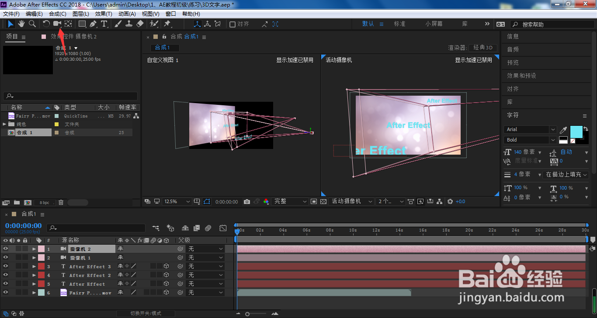This screenshot has height=318, width=597.
Task: Expand the 纯色 folder in Project panel
Action: (x=4, y=124)
